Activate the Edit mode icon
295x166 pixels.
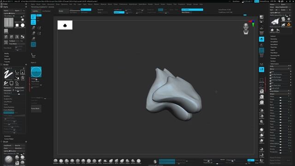coord(33,17)
